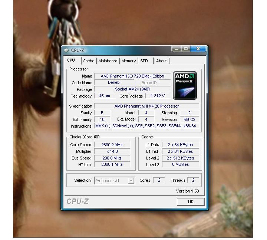Click the Multiplier value x 14.0
This screenshot has height=240, width=267.
pos(112,151)
